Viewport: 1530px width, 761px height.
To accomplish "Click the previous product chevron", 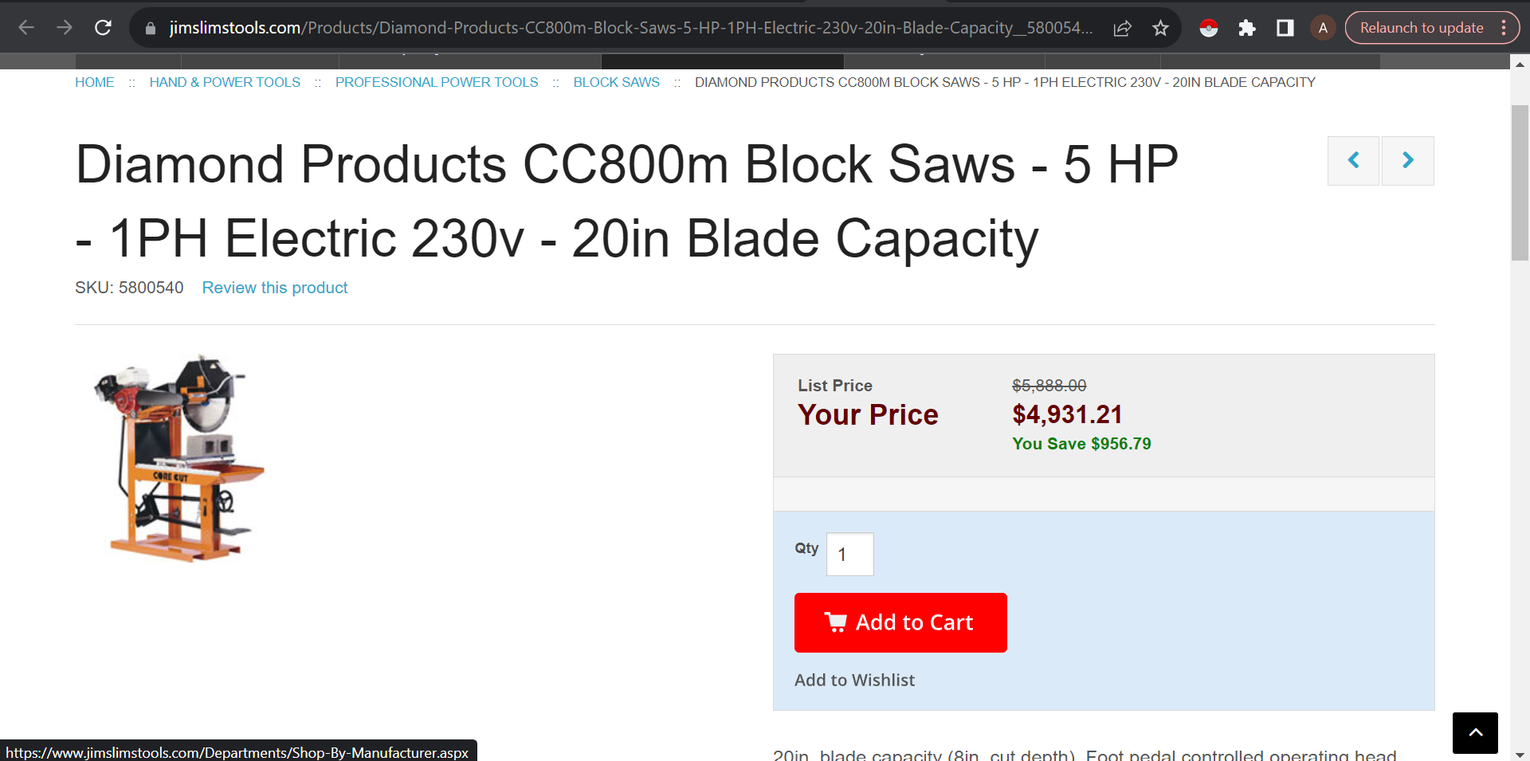I will [x=1353, y=160].
